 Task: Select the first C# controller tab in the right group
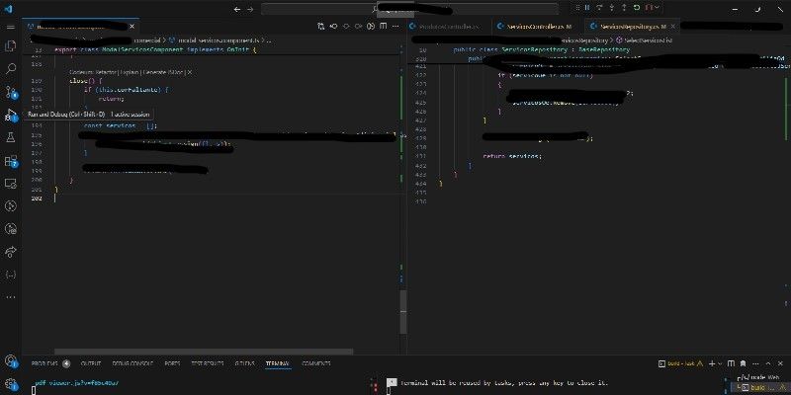tap(449, 27)
